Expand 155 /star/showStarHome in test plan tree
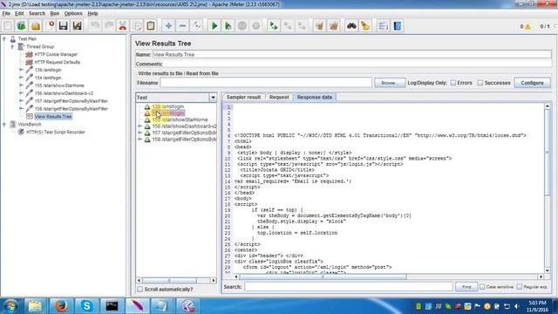The image size is (558, 314). coord(21,85)
